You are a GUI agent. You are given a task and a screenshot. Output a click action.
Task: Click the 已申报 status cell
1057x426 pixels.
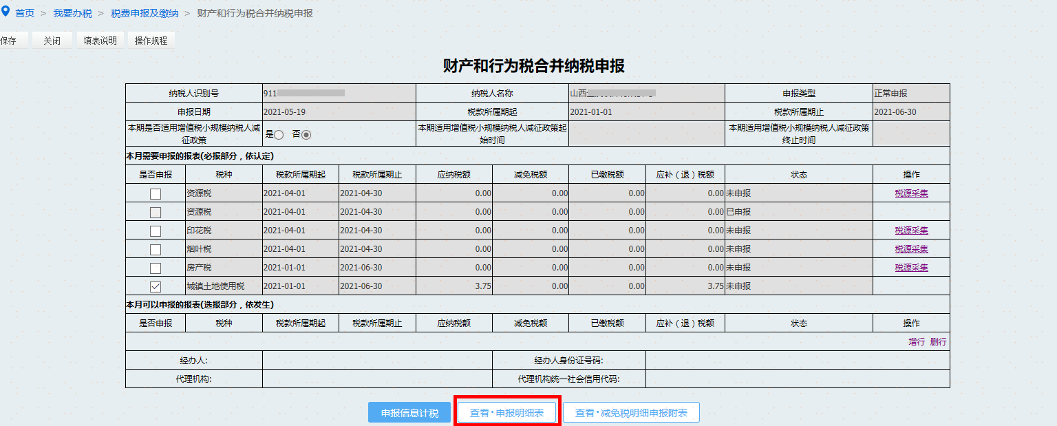pos(799,212)
